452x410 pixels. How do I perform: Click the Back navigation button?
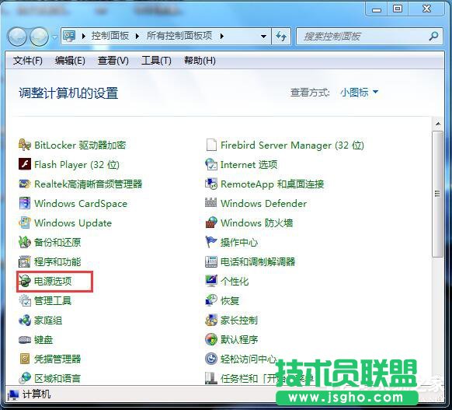pos(17,37)
